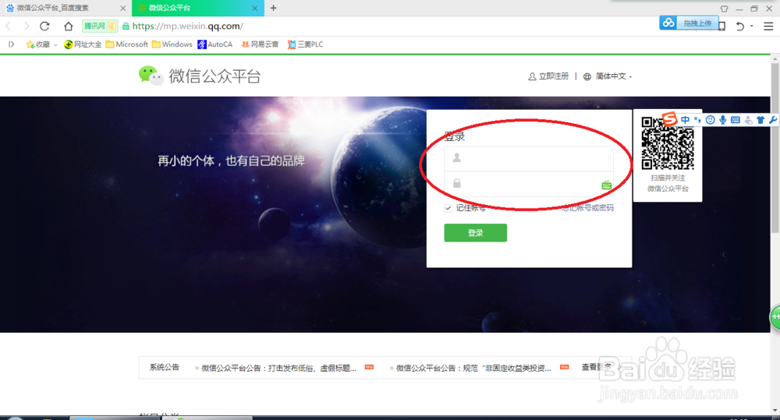Open the 网址大全 bookmark
This screenshot has width=780, height=420.
(x=83, y=44)
